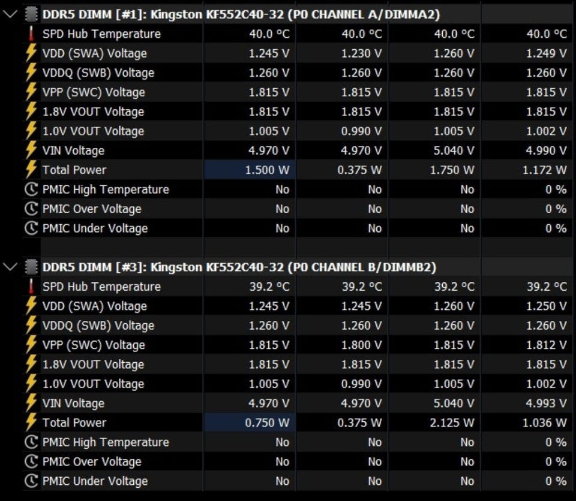Image resolution: width=576 pixels, height=501 pixels.
Task: Click the 1.812 V VPP (SWC) Voltage value
Action: tap(546, 345)
